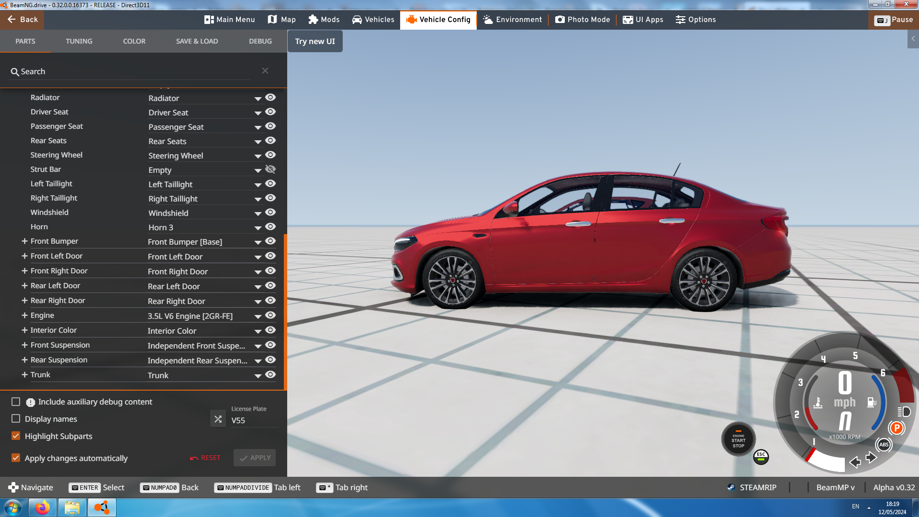Toggle visibility of the Windshield
Screen dimensions: 919x517
(270, 212)
